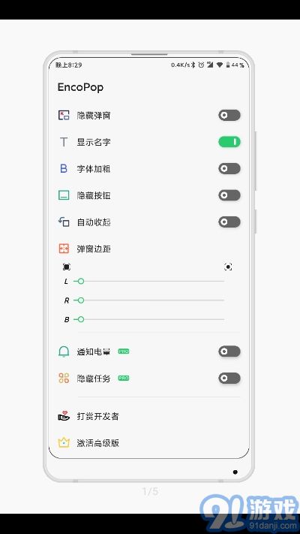This screenshot has height=534, width=300.
Task: Click the orange 弹窗边距 margin icon
Action: [64, 249]
